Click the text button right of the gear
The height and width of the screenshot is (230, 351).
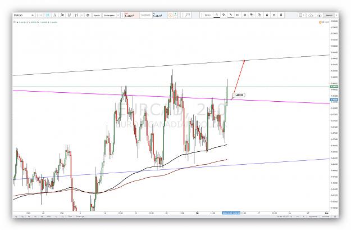(97, 15)
